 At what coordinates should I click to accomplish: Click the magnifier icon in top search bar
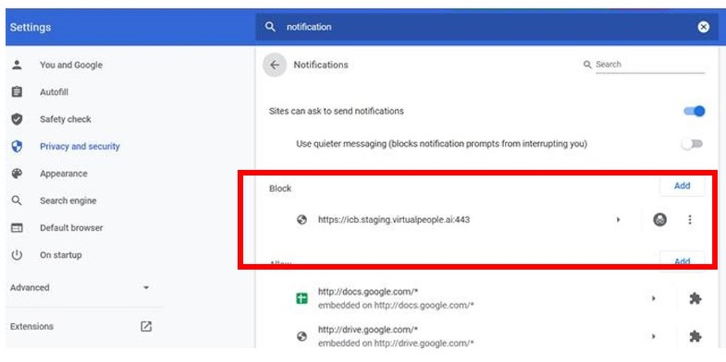coord(270,27)
